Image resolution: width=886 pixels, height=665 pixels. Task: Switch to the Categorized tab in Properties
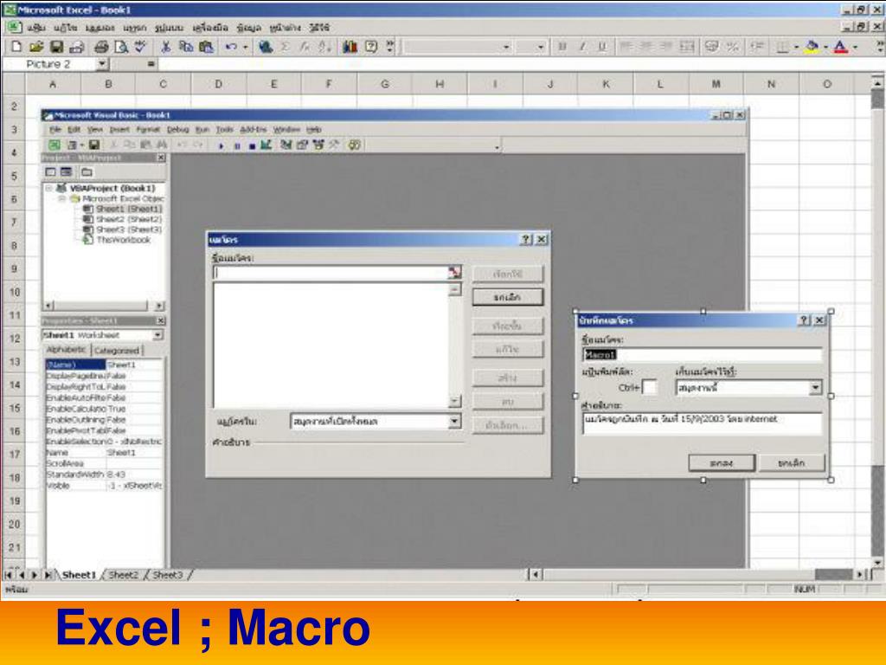(117, 351)
